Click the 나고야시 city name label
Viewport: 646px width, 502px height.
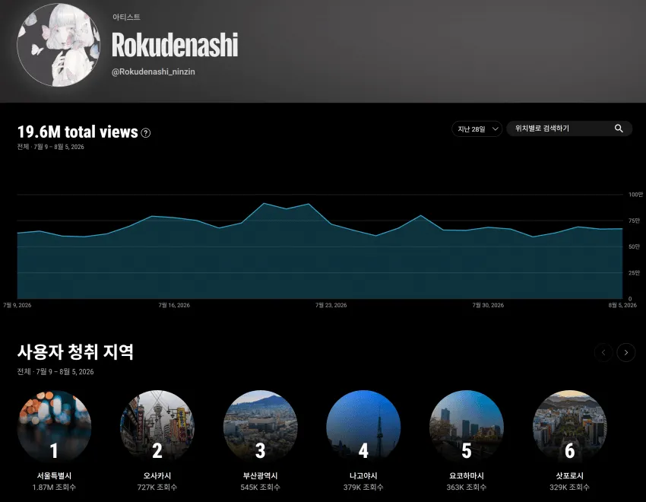(x=363, y=475)
